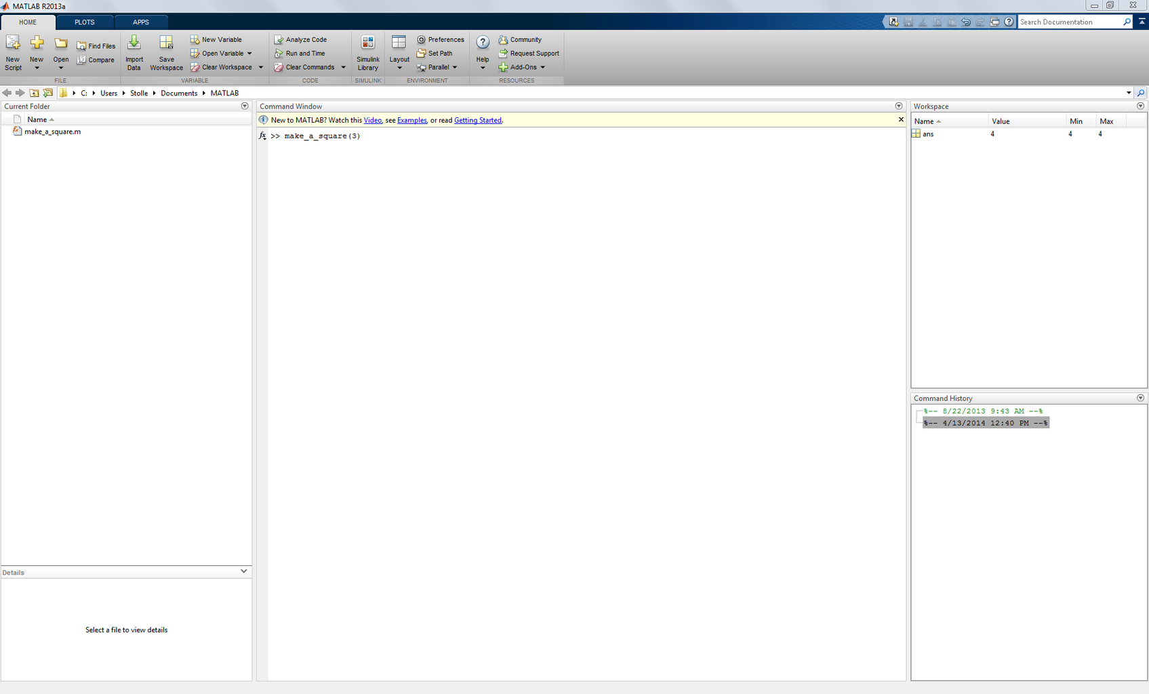
Task: Open the Current Folder panel actions menu
Action: pyautogui.click(x=245, y=106)
